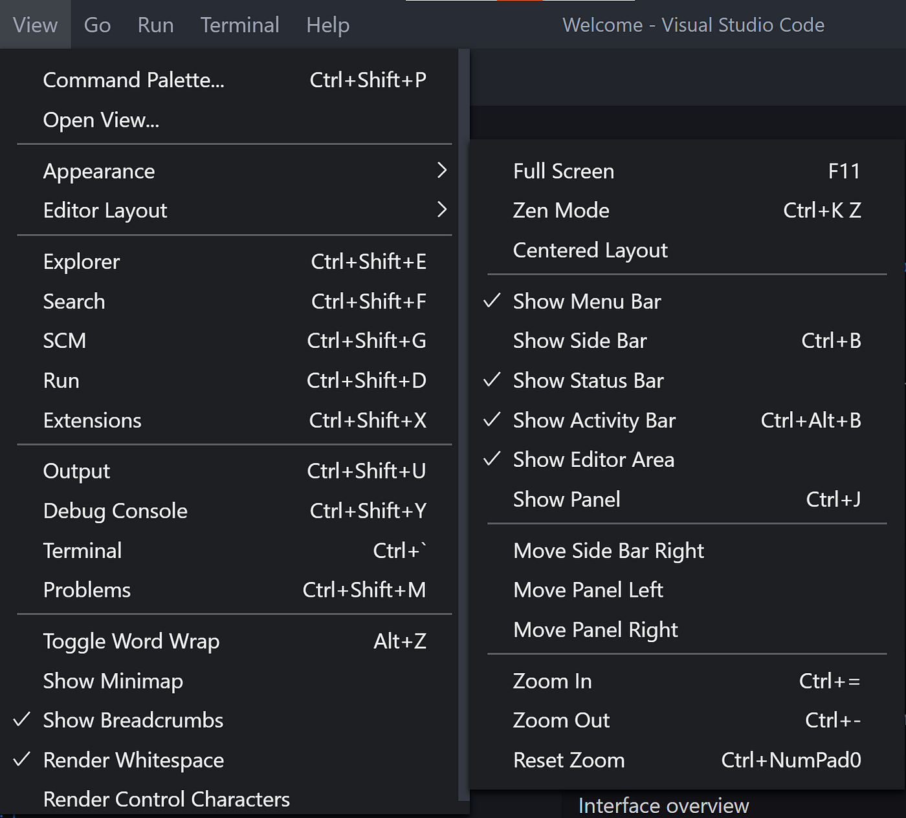Expand the Appearance submenu arrow
906x818 pixels.
click(442, 171)
